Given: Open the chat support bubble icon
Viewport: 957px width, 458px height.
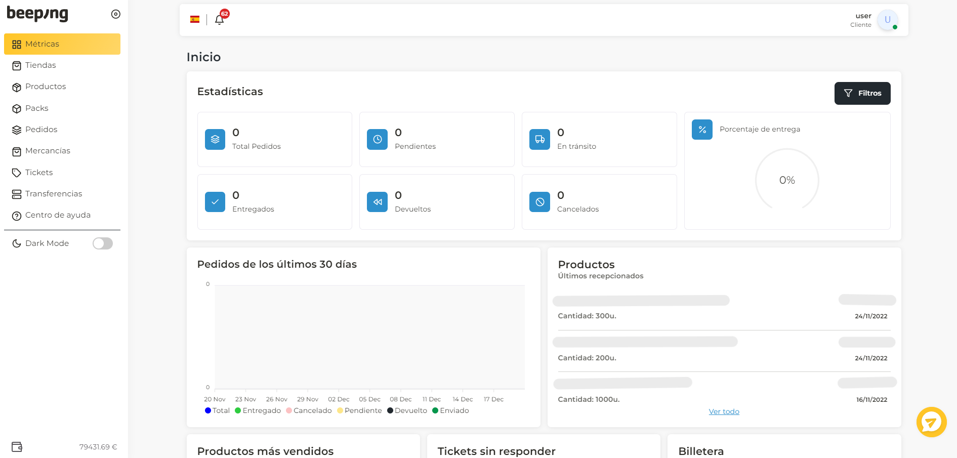Looking at the screenshot, I should [931, 422].
